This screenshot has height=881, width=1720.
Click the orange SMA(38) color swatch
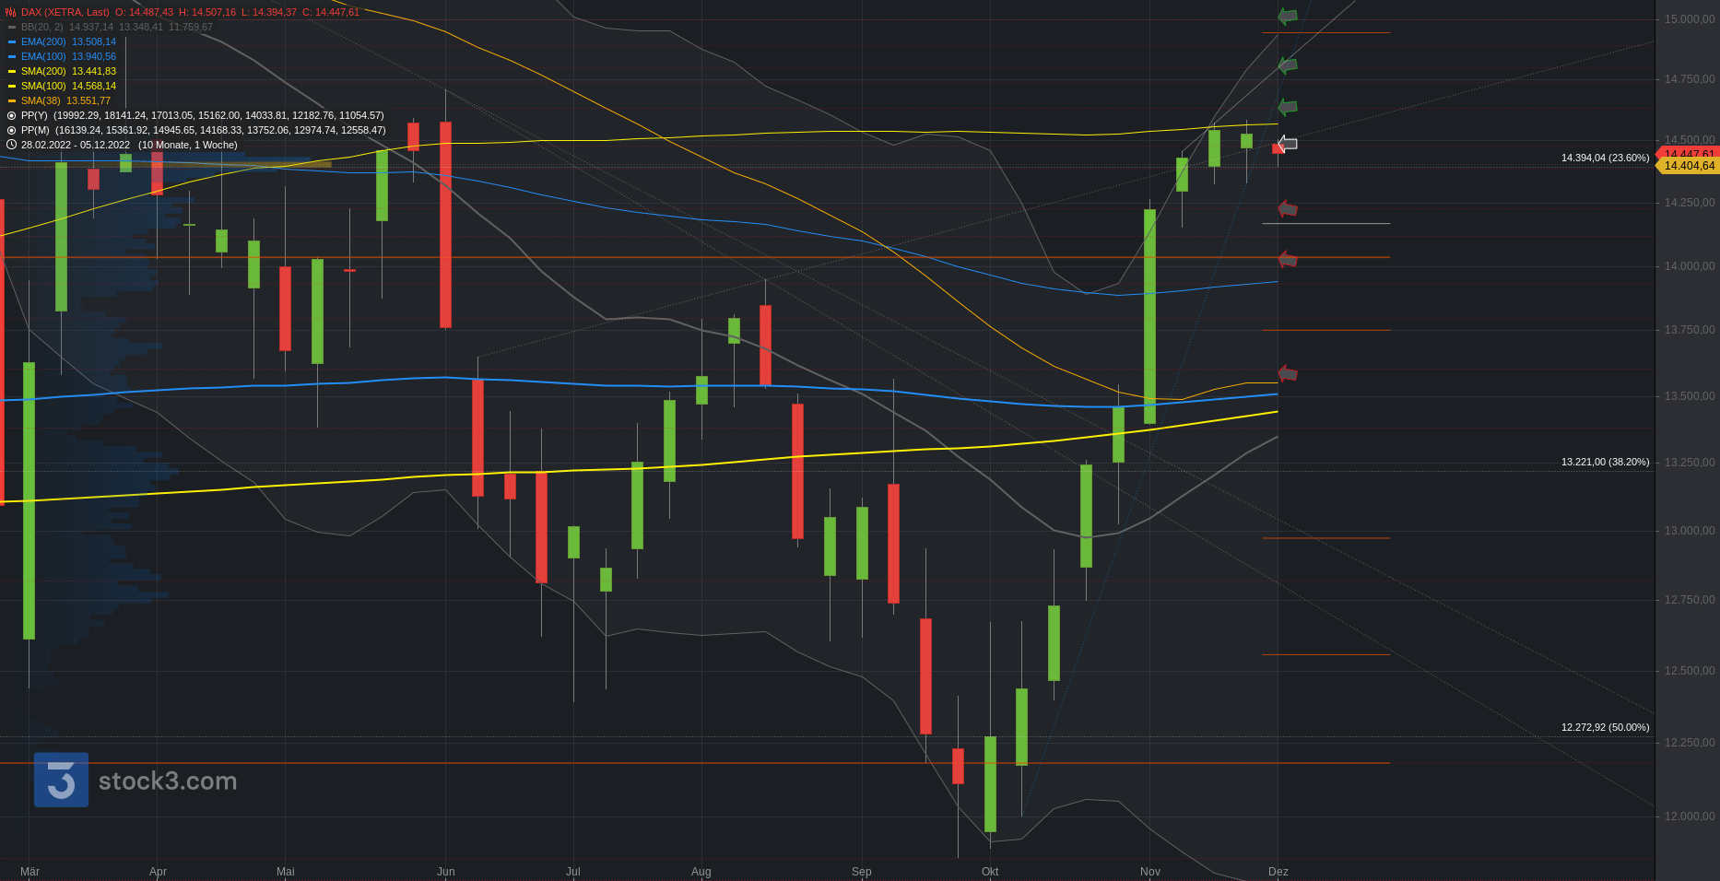tap(12, 100)
